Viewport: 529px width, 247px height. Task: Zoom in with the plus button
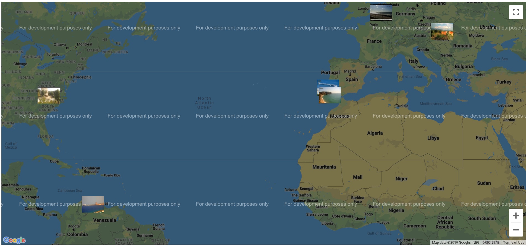coord(516,216)
